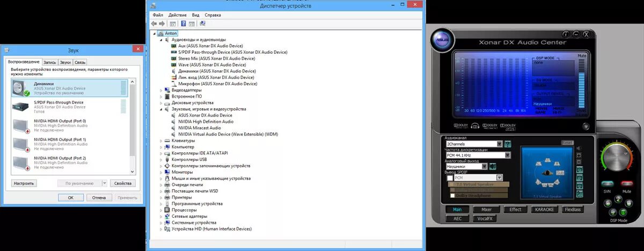Click the Xonar master volume knob
Screen dimensions: 644x251
617,159
